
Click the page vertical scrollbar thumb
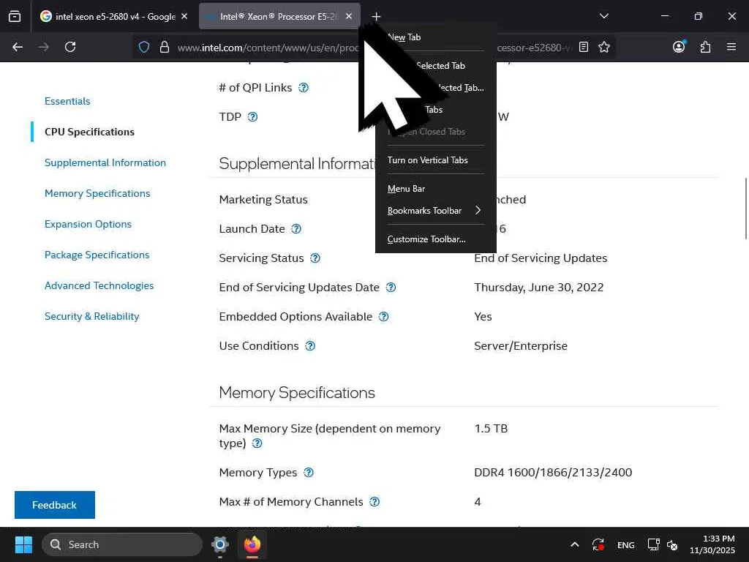click(745, 209)
